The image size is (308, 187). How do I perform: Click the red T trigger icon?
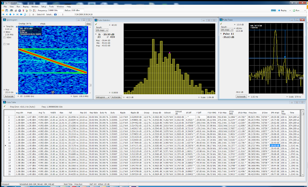[23, 11]
